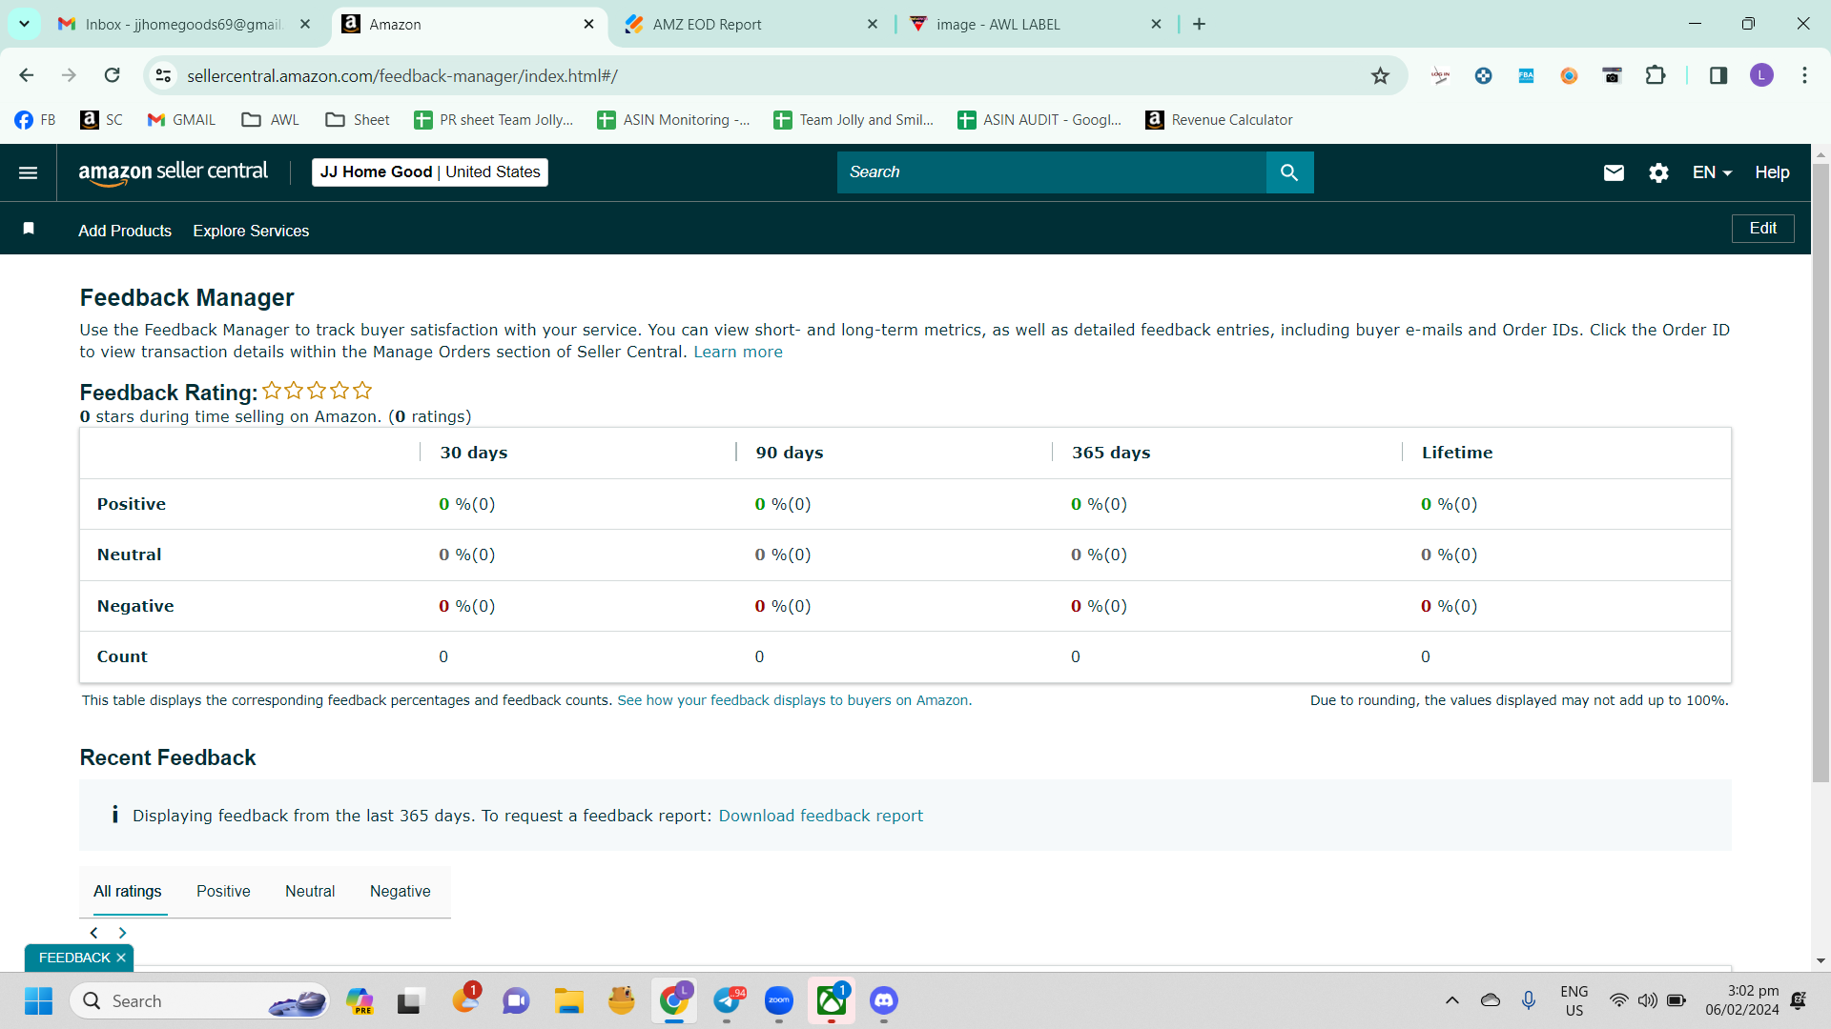Click the FBA extension icon
This screenshot has width=1831, height=1029.
1526,75
